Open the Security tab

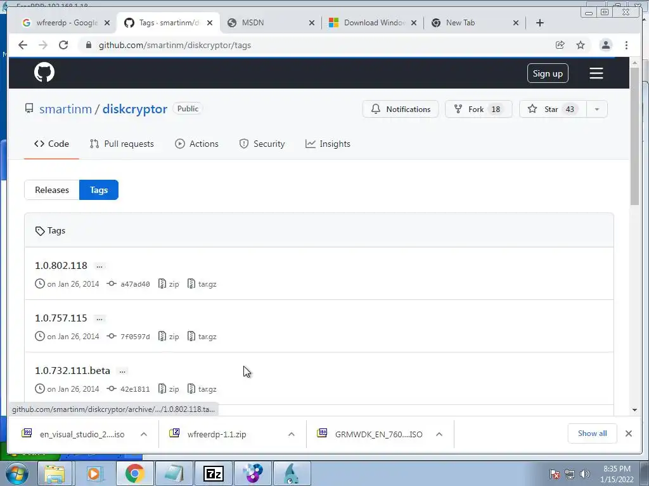pyautogui.click(x=262, y=144)
